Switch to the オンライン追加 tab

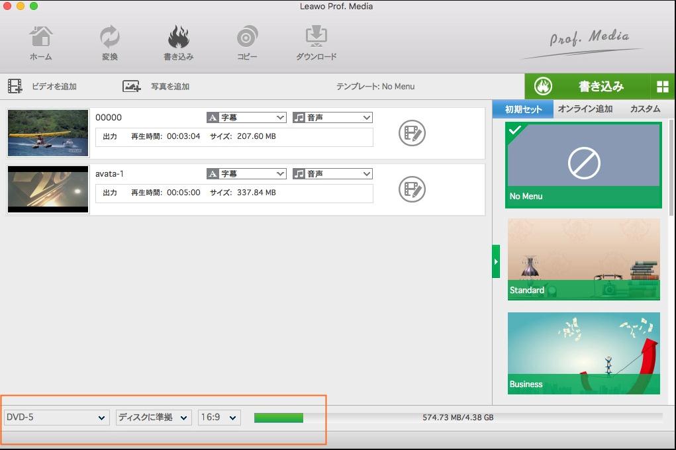point(585,109)
